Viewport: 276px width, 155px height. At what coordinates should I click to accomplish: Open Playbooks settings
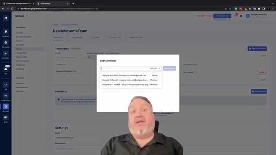[x=20, y=65]
